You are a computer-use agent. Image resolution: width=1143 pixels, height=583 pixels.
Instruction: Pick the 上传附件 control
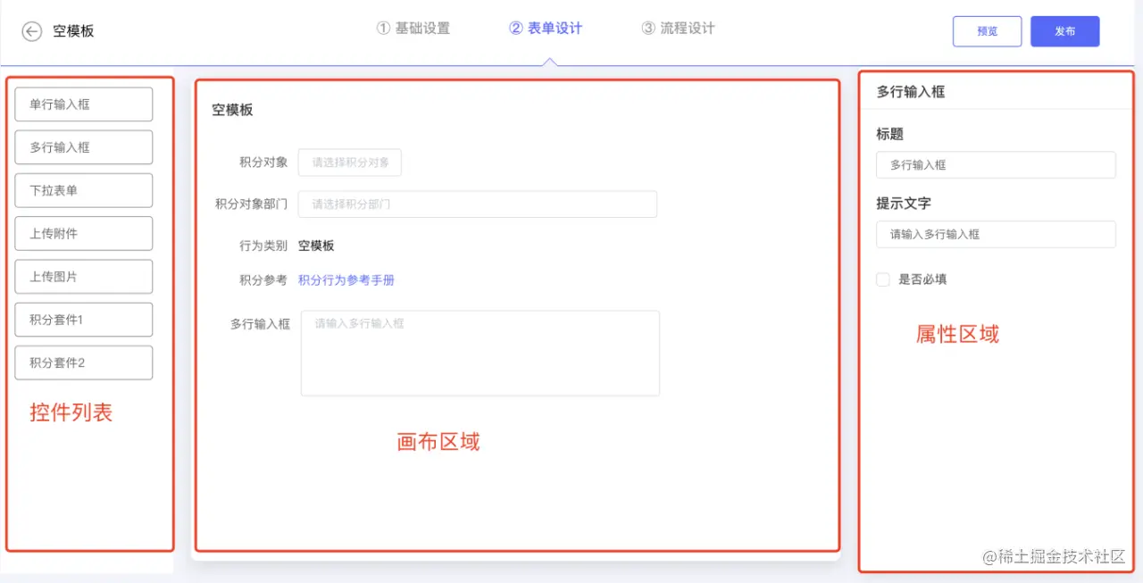click(84, 234)
